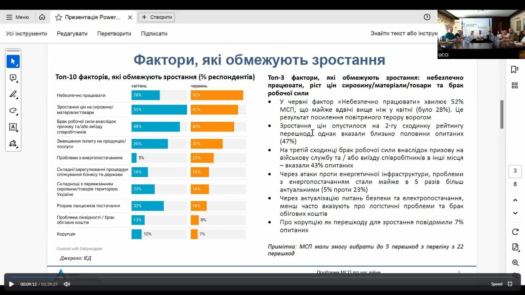Image resolution: width=525 pixels, height=295 pixels.
Task: Zoom in with the magnifier plus icon
Action: pyautogui.click(x=515, y=263)
